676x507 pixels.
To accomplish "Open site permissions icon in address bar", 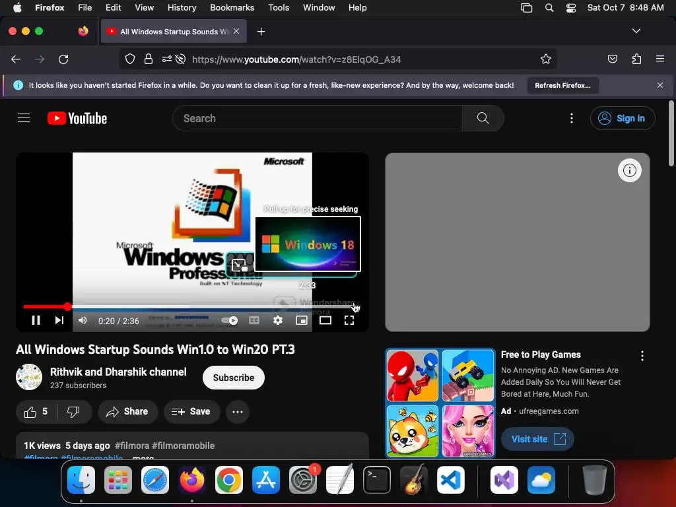I will click(x=166, y=59).
